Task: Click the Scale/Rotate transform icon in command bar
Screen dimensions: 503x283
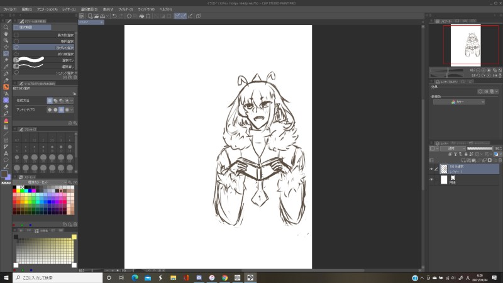Action: [x=148, y=16]
